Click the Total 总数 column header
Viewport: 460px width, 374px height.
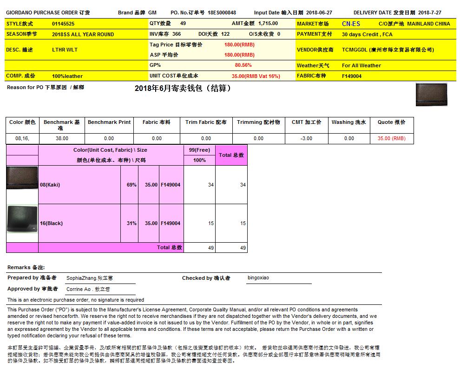tap(231, 155)
